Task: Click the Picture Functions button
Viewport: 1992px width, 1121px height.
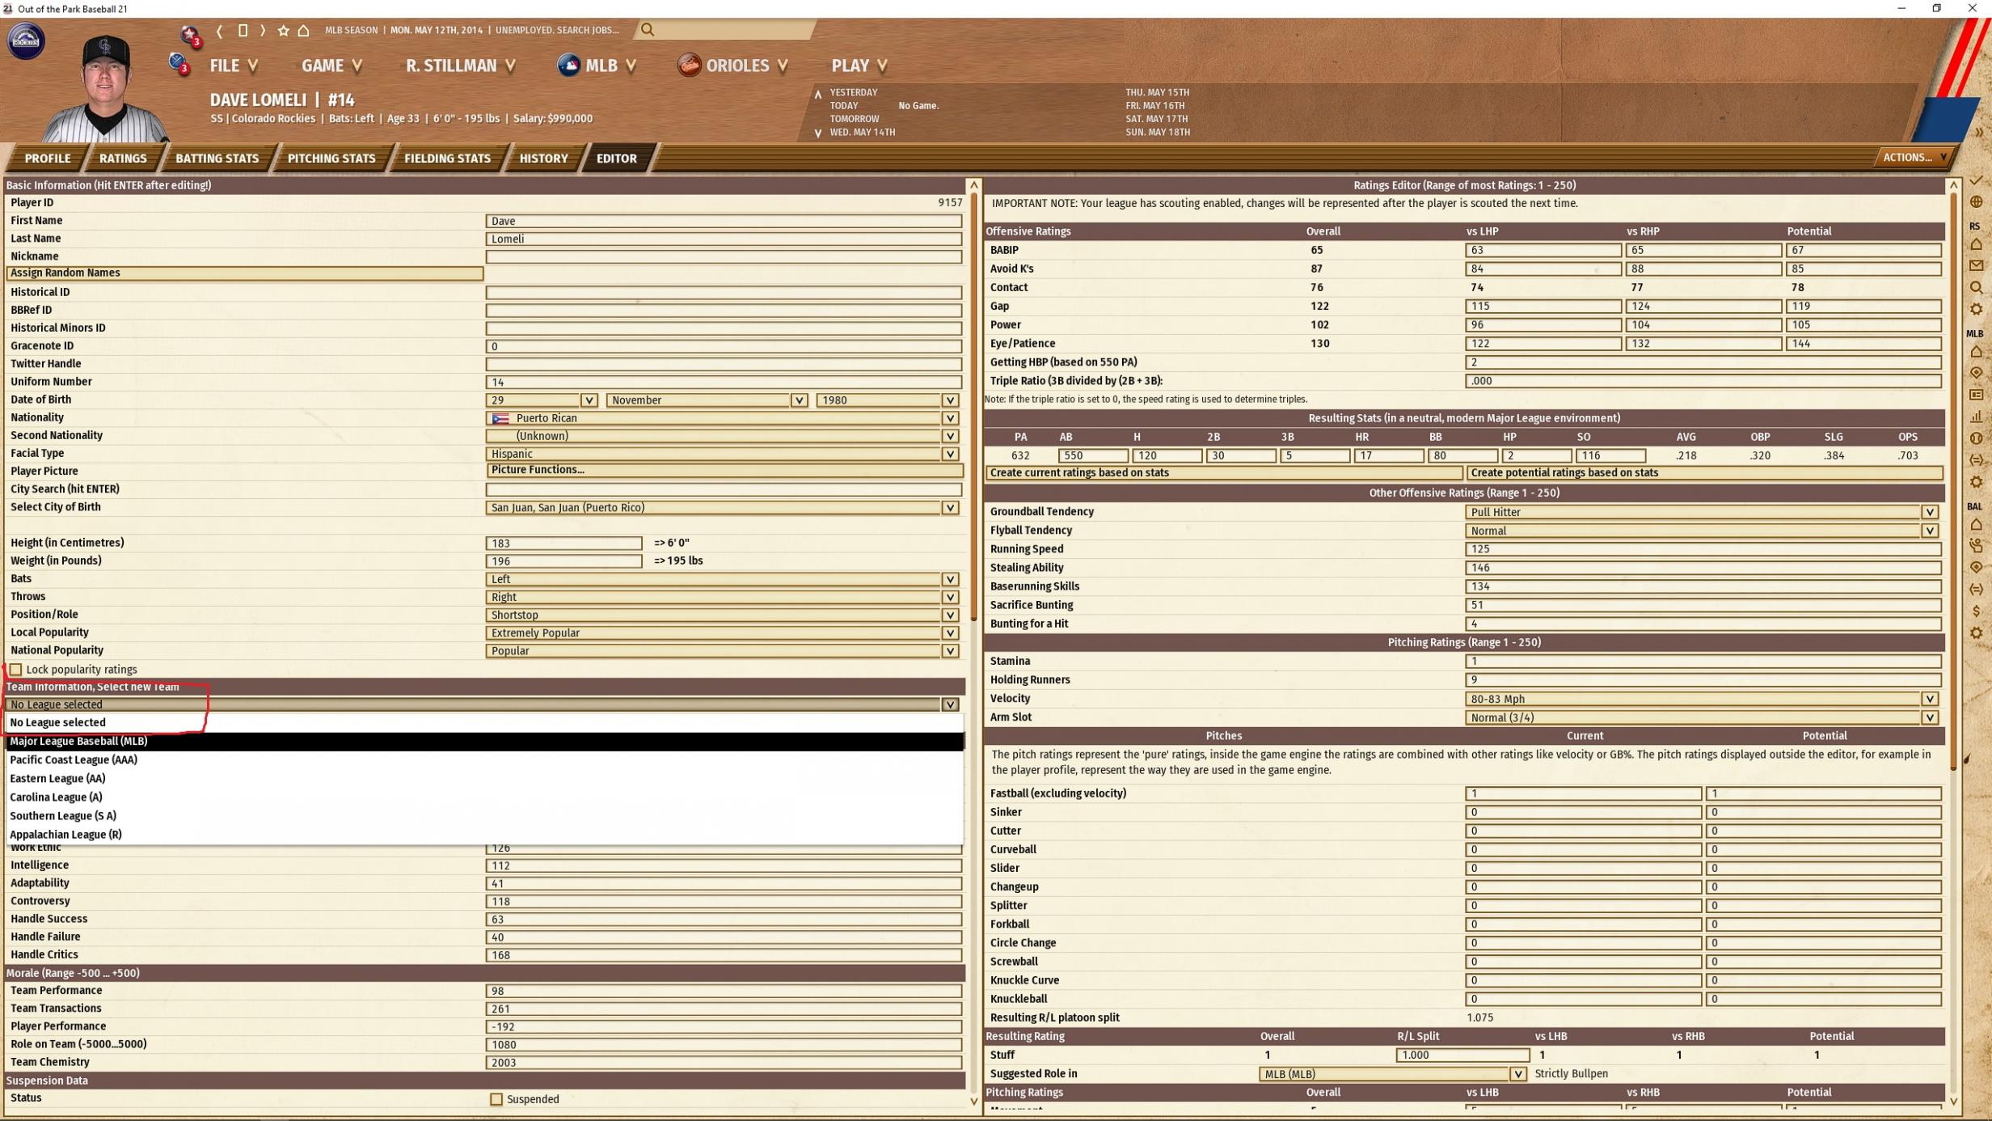Action: pos(724,470)
